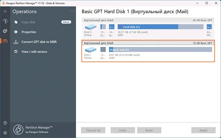This screenshot has height=138, width=221.
Task: Open the hamburger menu icon
Action: click(x=5, y=11)
